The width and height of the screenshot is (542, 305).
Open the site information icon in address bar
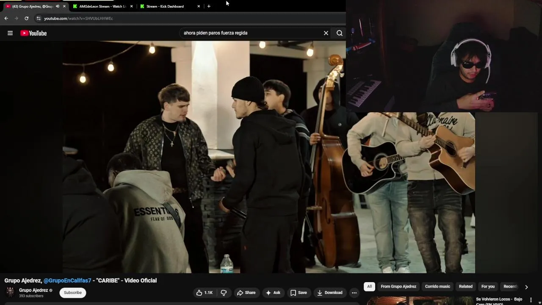pos(39,18)
